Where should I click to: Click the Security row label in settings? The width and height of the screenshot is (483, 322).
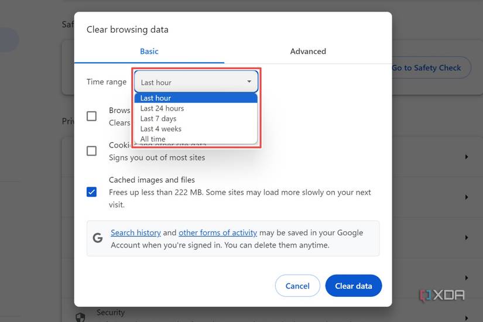tap(110, 313)
